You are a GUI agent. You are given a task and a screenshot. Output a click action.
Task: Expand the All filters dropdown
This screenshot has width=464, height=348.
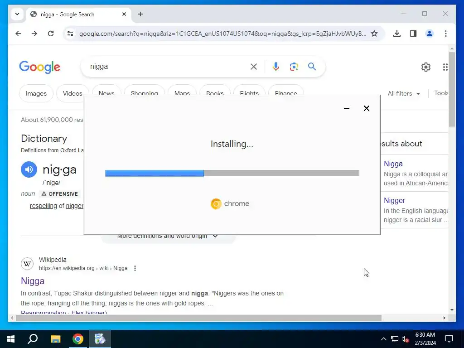[404, 93]
